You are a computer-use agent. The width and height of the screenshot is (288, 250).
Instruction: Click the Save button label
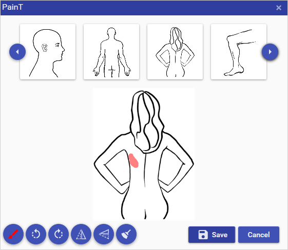pos(220,235)
